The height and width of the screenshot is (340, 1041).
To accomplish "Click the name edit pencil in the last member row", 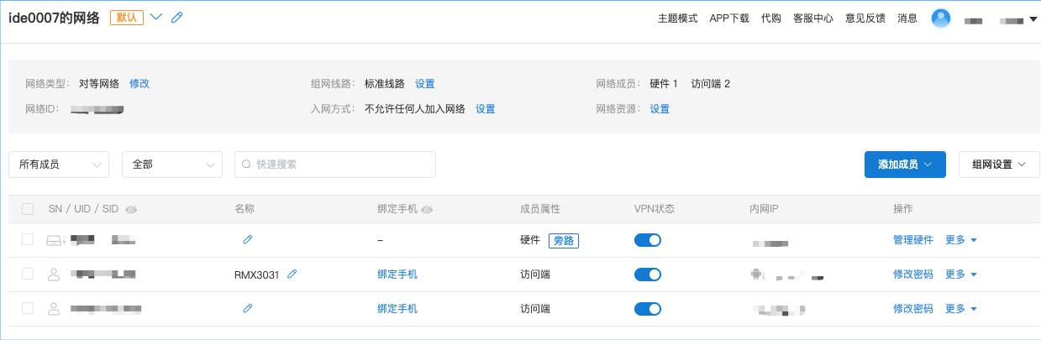I will [x=248, y=308].
